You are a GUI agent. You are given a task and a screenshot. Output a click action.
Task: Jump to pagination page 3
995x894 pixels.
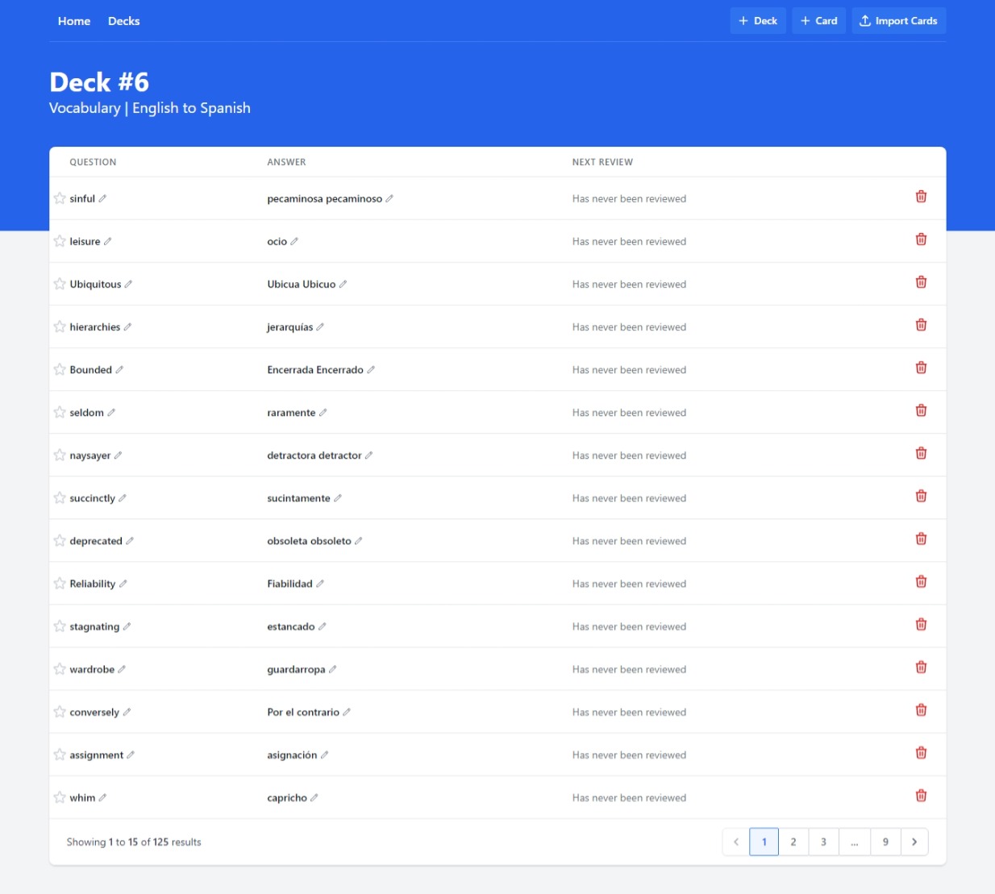pyautogui.click(x=823, y=842)
